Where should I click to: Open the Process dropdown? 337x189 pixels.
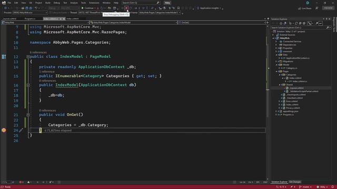point(30,13)
